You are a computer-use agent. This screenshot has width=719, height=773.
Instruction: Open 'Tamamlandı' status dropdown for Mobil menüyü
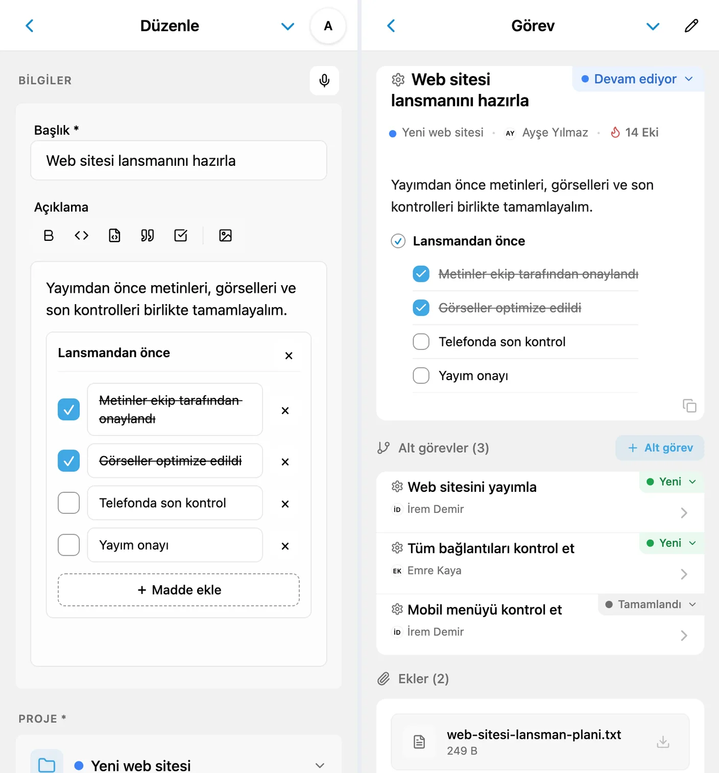(651, 604)
